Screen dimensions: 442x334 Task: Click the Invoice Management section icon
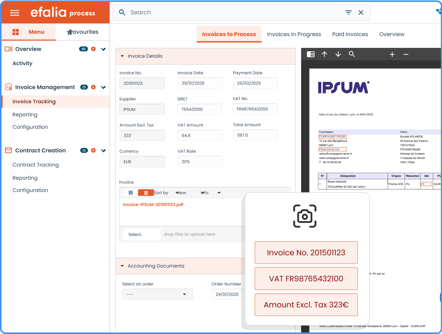click(x=8, y=87)
